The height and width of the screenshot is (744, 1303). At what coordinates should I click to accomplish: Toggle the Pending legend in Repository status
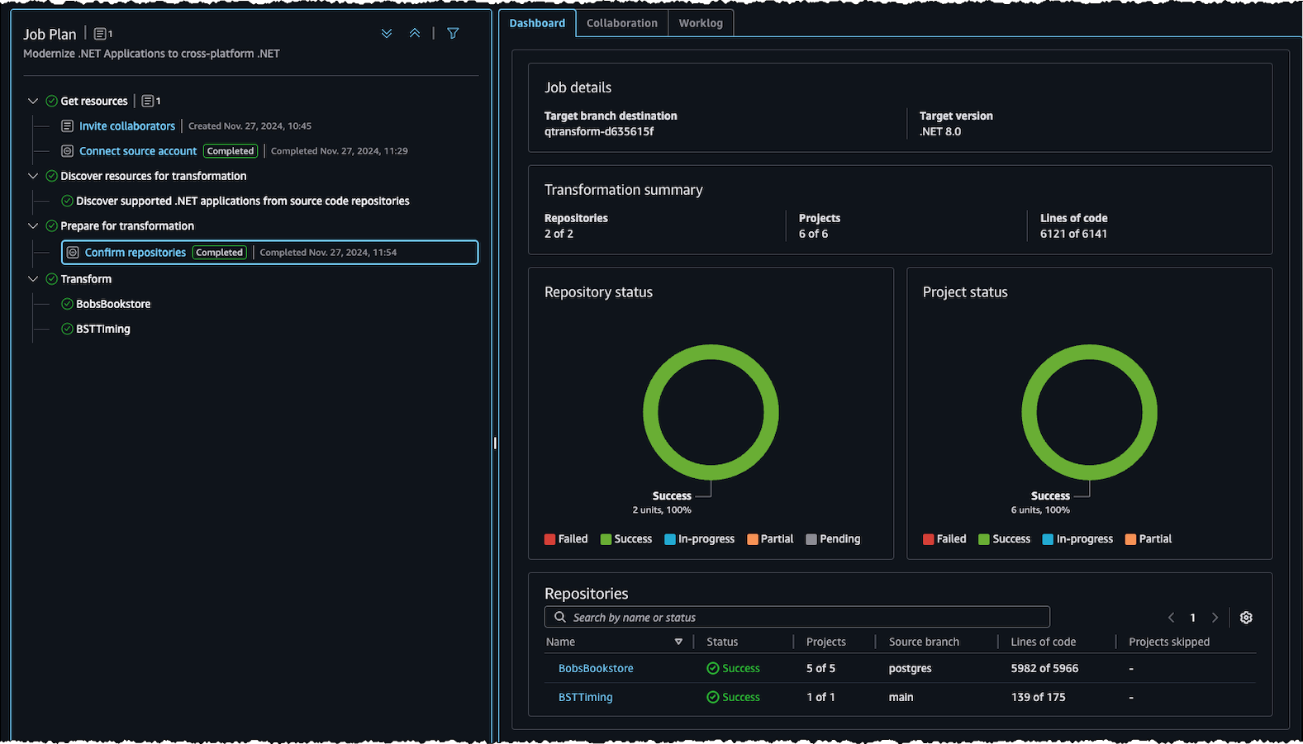coord(833,539)
